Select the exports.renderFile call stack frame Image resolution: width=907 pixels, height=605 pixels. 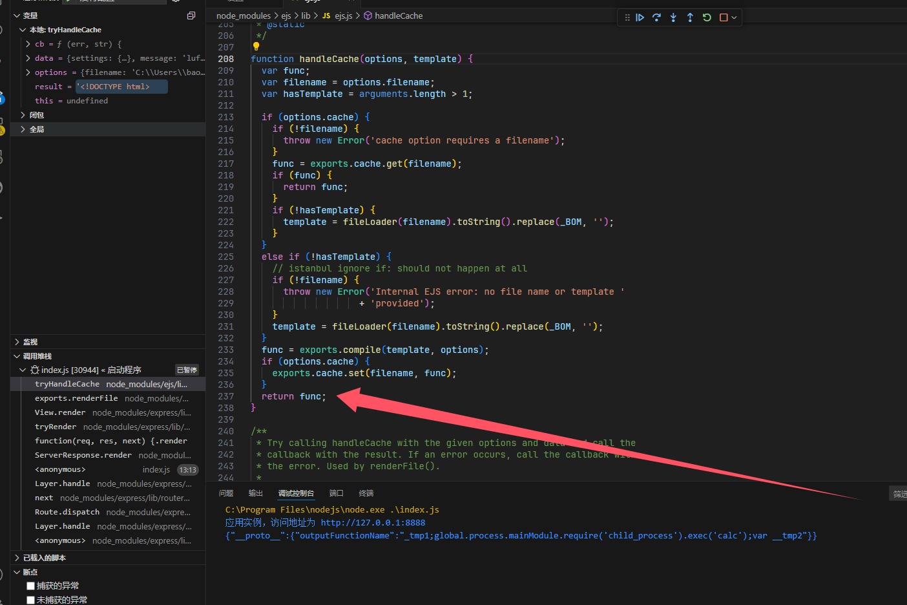point(76,398)
